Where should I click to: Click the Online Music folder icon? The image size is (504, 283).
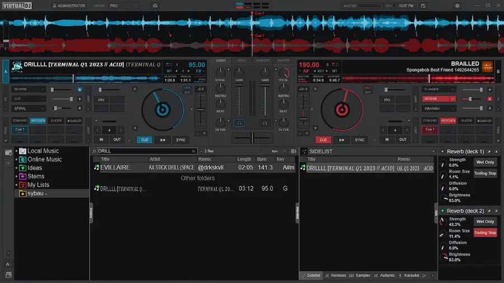[x=22, y=159]
